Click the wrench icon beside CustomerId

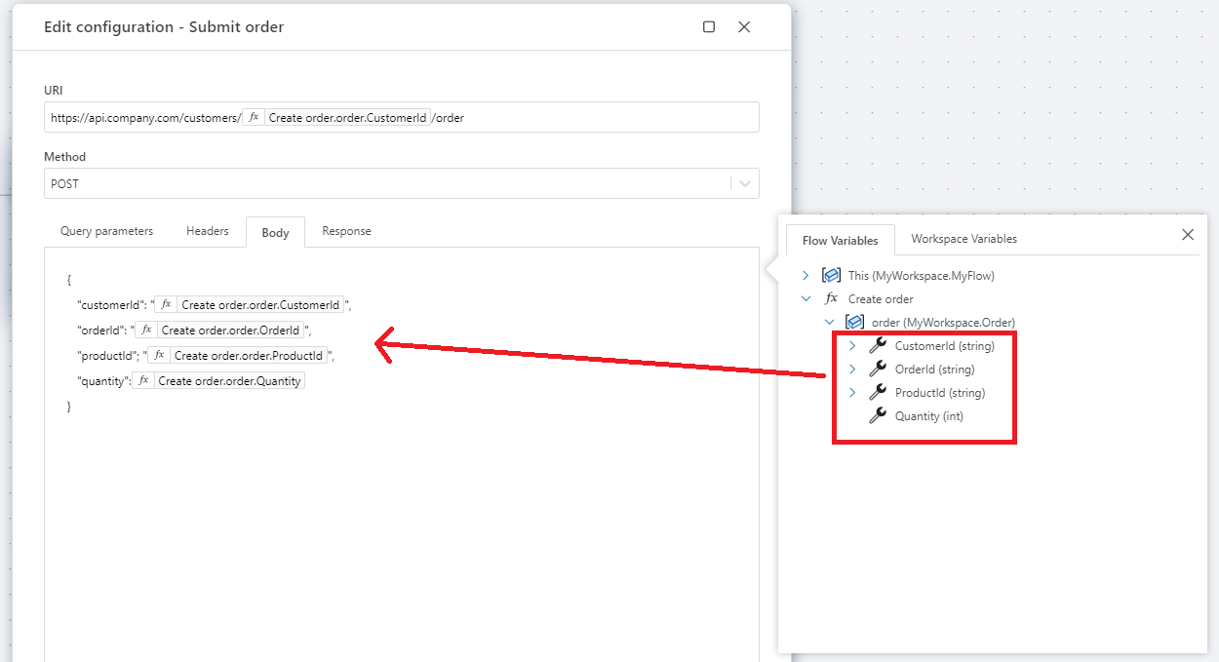878,346
